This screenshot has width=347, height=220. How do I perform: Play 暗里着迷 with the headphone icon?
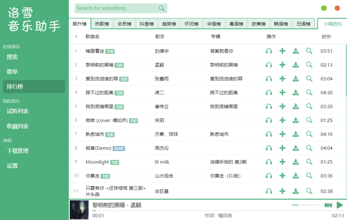click(269, 51)
